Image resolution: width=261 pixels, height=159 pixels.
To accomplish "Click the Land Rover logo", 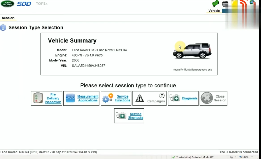I will pyautogui.click(x=7, y=4).
